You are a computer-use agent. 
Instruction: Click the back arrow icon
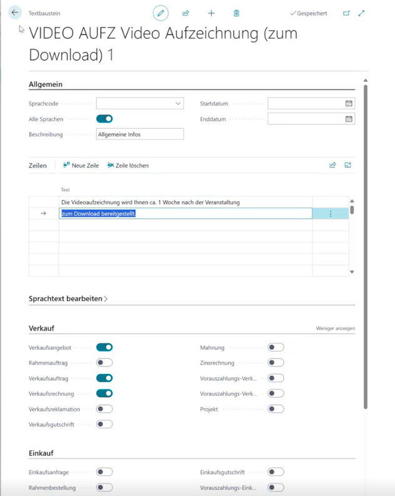(15, 13)
